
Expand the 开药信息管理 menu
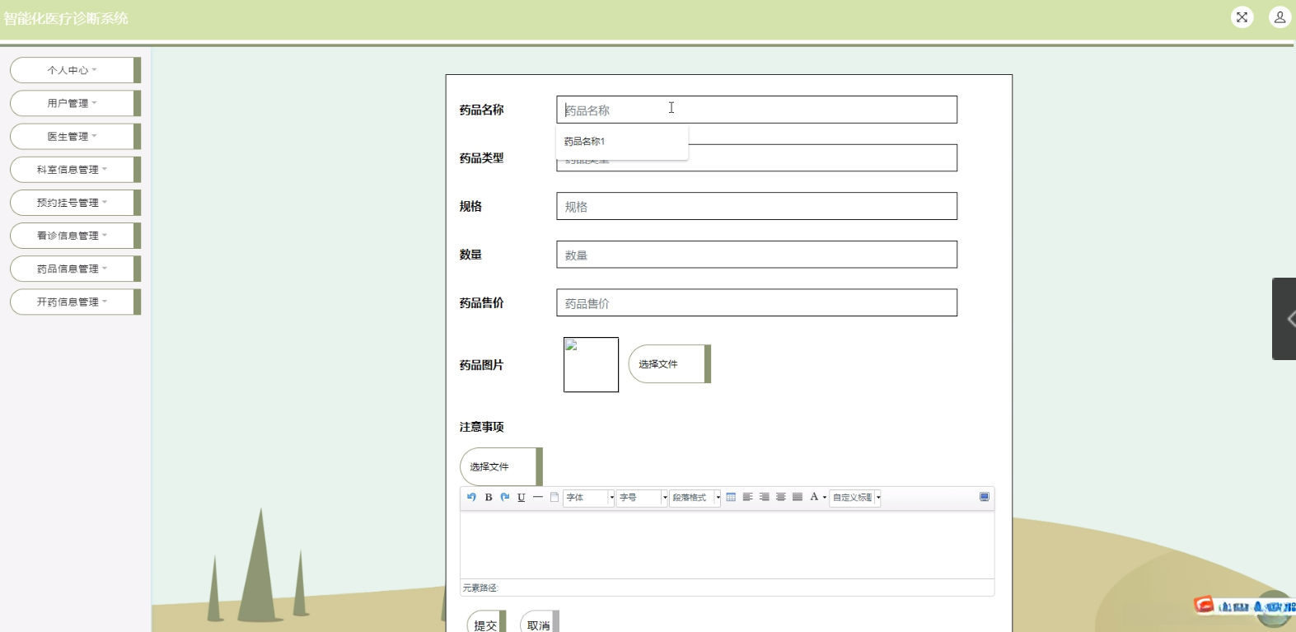point(75,302)
